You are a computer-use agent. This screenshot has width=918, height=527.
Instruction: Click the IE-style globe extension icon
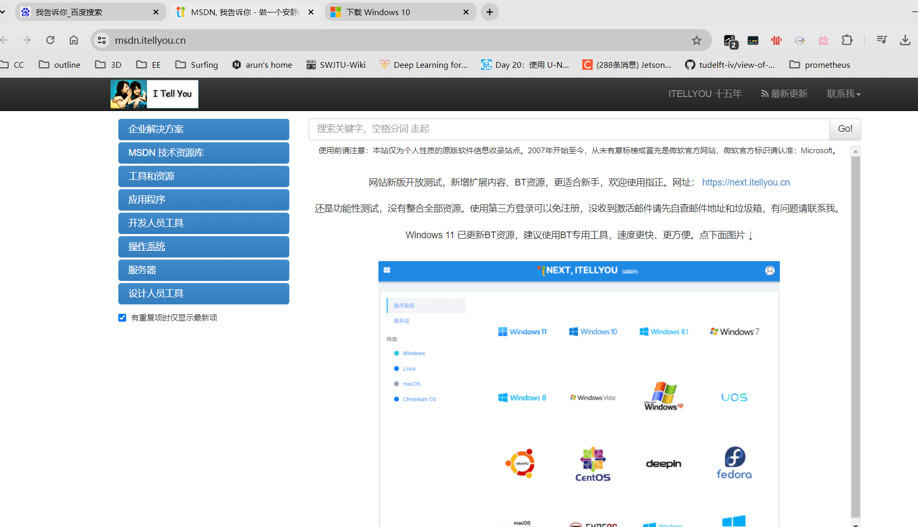click(x=800, y=40)
